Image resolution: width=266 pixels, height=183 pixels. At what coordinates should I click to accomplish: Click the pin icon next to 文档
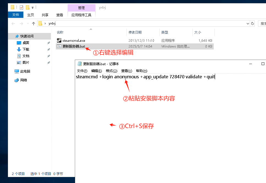point(48,56)
